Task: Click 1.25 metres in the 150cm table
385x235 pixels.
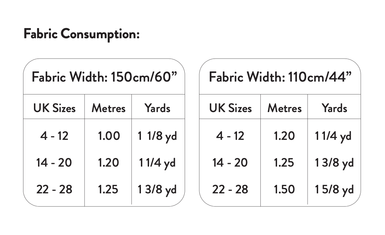Action: tap(109, 190)
